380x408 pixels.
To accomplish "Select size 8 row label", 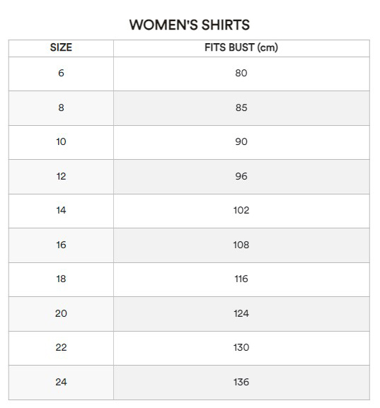I will pos(61,107).
